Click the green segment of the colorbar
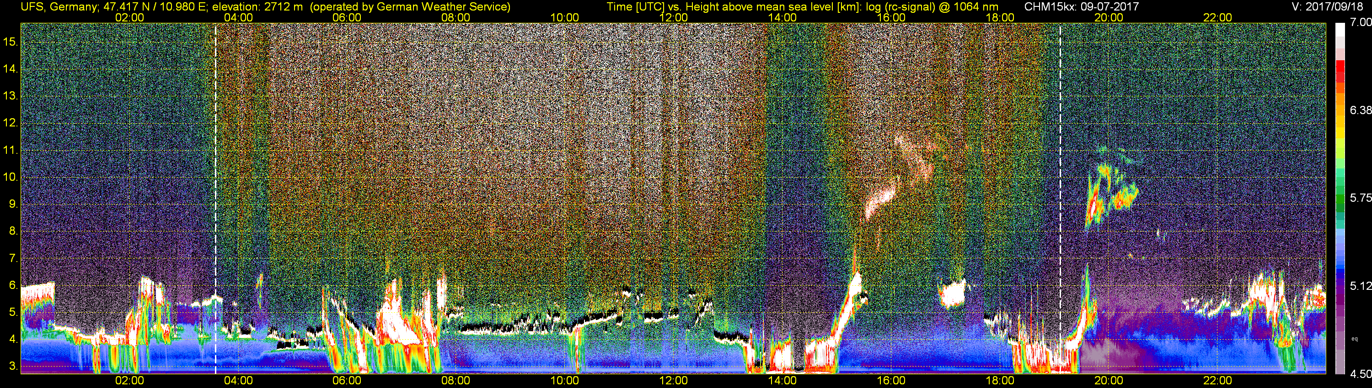 point(1340,199)
